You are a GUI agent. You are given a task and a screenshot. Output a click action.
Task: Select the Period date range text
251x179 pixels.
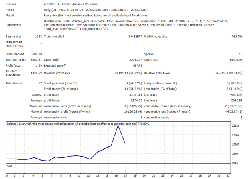(x=96, y=10)
